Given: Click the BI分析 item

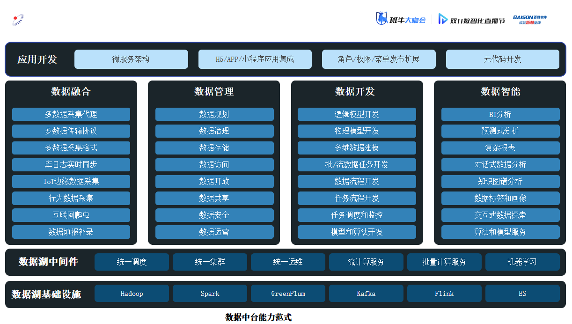Looking at the screenshot, I should tap(500, 114).
